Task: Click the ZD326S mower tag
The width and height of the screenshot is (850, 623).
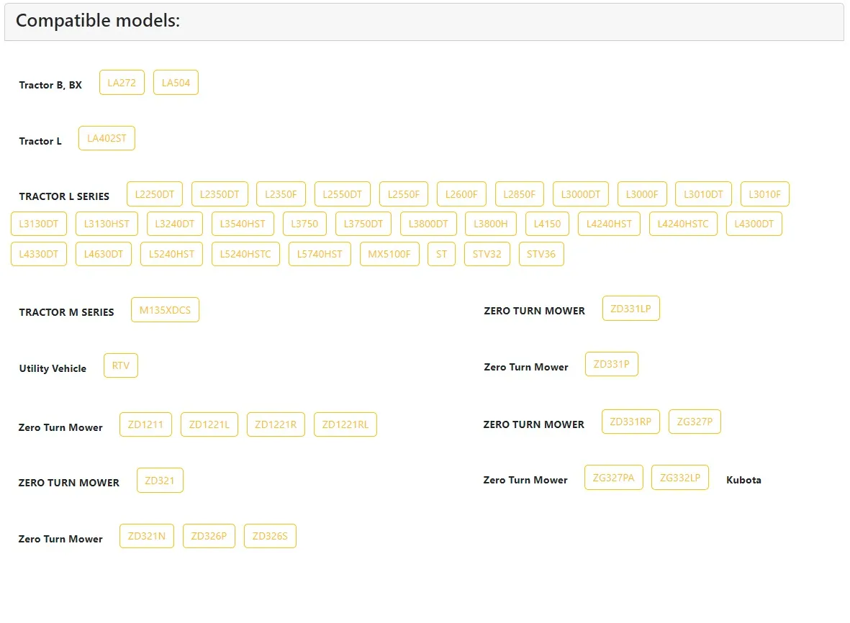Action: click(270, 537)
